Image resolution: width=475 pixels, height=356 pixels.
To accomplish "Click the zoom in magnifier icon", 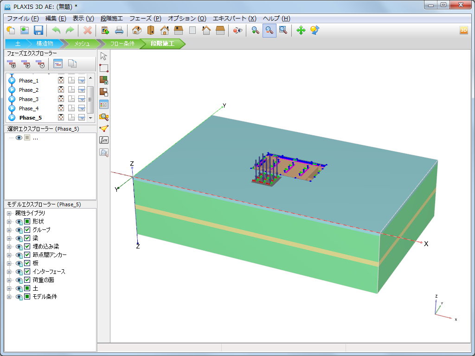I will (x=255, y=31).
